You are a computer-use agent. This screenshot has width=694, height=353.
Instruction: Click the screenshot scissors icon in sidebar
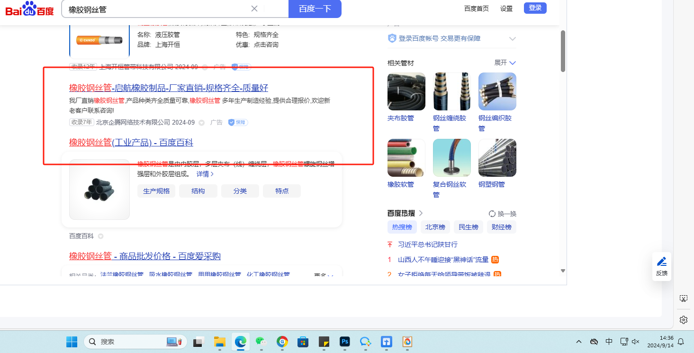click(683, 299)
